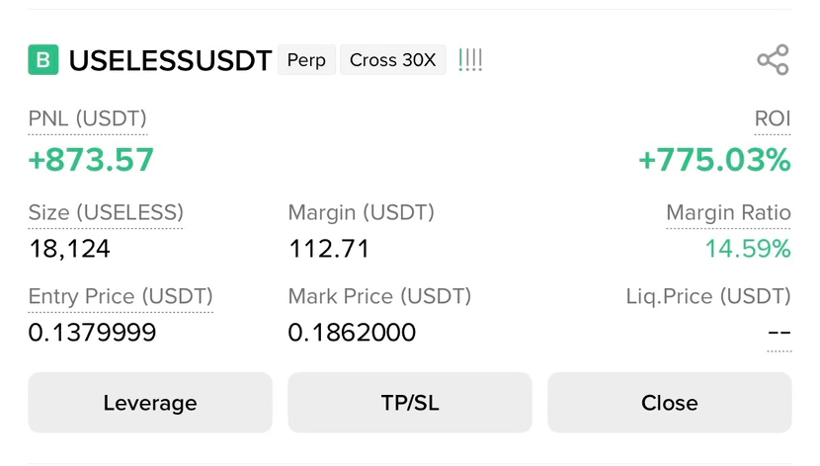Screen dimensions: 820x466
Task: Tap the Entry Price (USDT) label
Action: (121, 296)
